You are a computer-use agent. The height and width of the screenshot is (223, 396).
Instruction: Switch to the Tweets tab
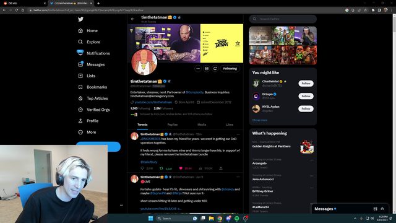(x=142, y=125)
